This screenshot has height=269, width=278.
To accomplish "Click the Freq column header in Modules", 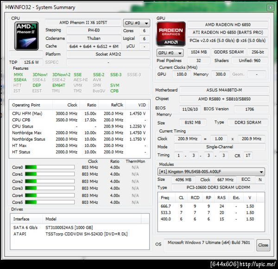I will click(166, 197).
